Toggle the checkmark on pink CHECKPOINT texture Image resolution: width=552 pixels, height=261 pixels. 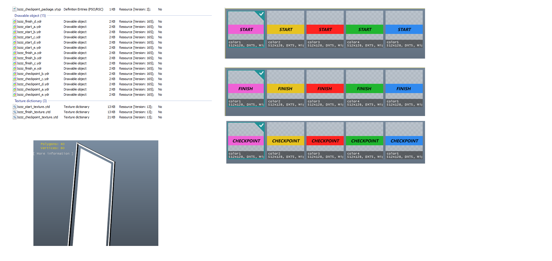(261, 125)
